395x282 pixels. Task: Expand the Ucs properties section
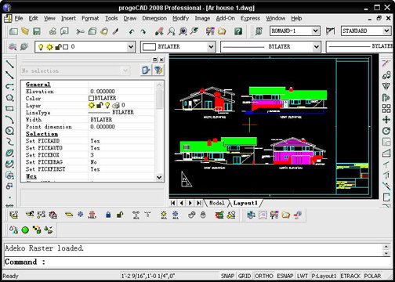tap(31, 176)
